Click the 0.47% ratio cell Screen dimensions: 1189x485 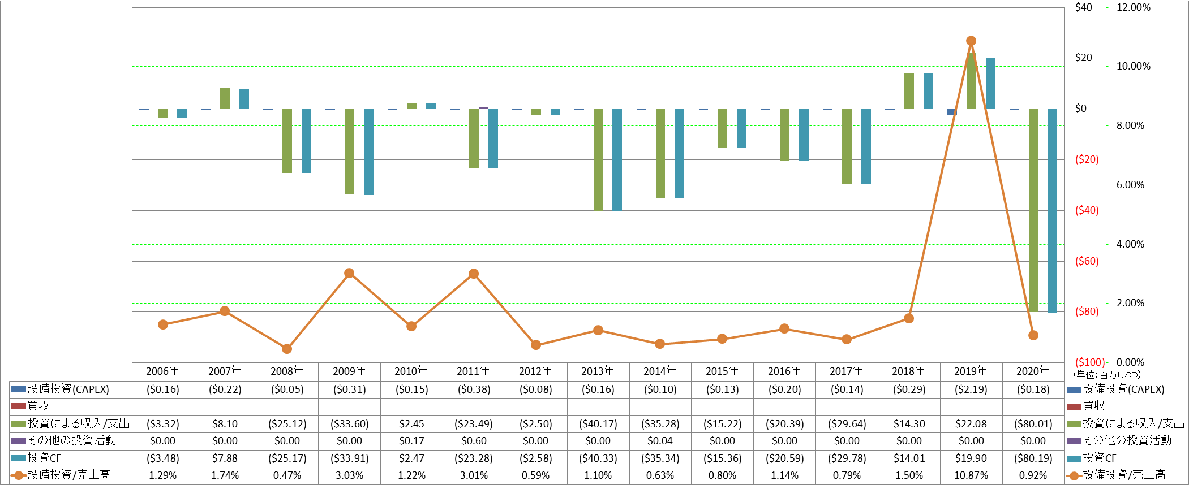(287, 475)
